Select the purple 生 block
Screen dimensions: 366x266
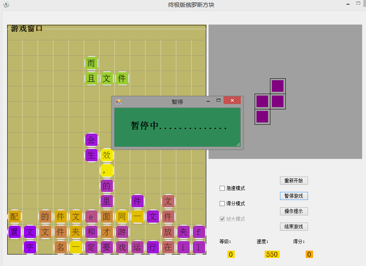point(91,155)
